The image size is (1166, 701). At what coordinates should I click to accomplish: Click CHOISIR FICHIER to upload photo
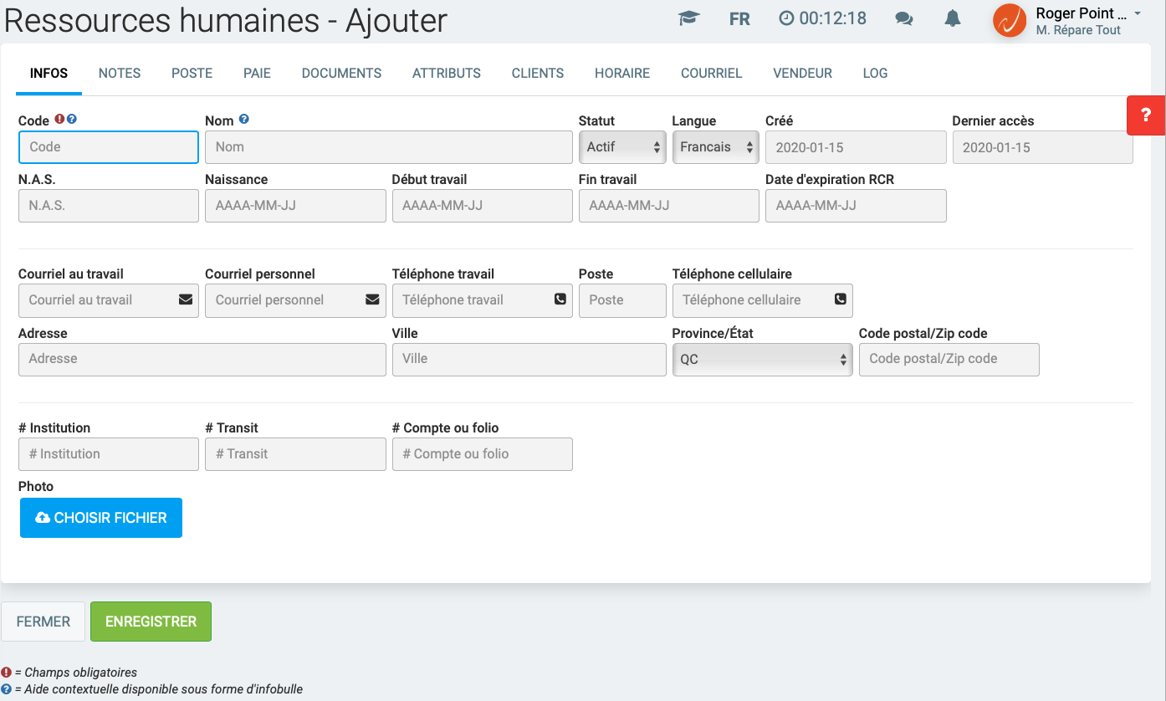click(101, 518)
